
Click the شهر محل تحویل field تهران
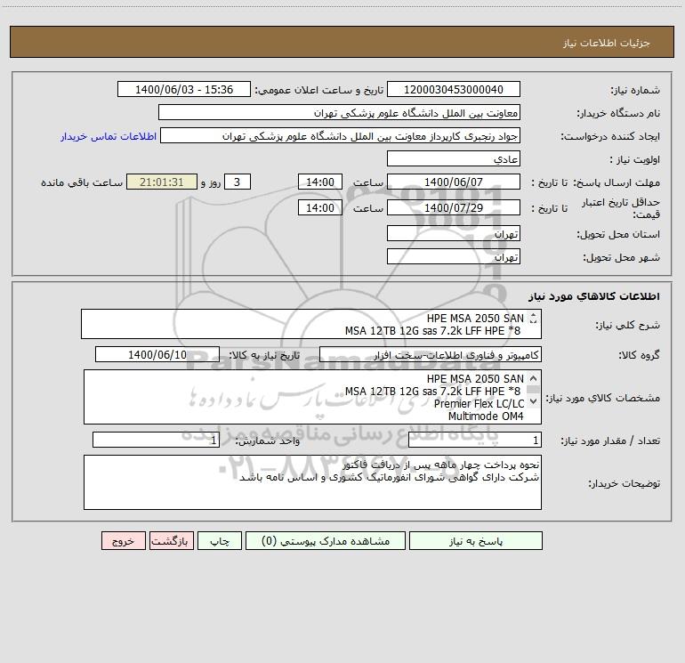454,256
